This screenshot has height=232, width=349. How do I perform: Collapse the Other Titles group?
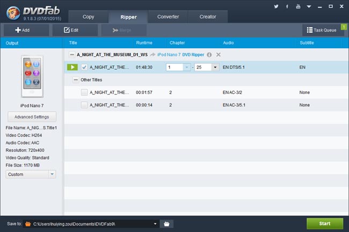click(x=76, y=80)
